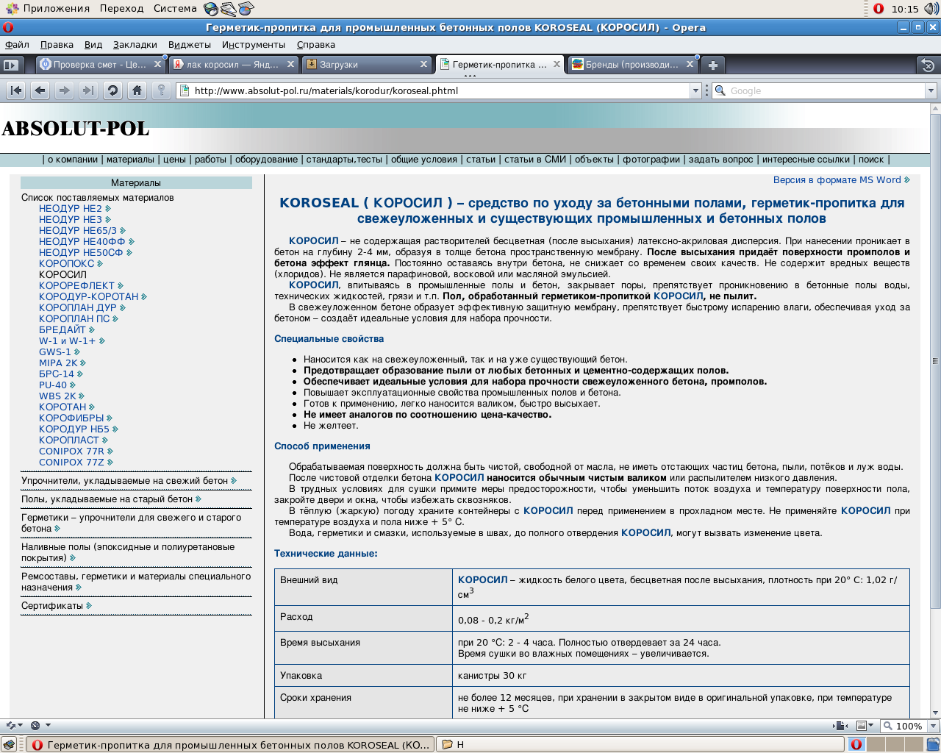
Task: Switch to the Бренды tab
Action: [x=632, y=65]
